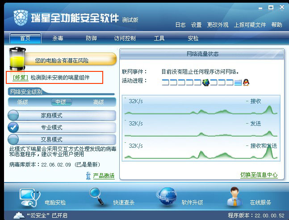
Task: Switch to the 首页 tab
Action: coord(25,38)
